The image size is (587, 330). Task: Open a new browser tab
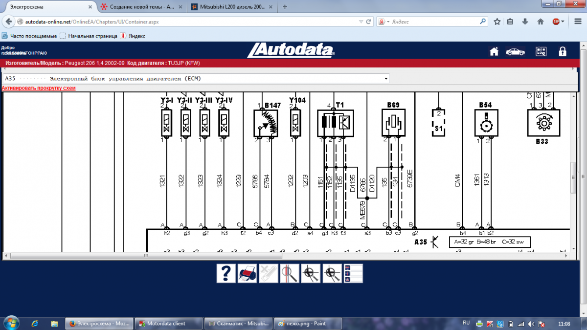click(x=285, y=7)
